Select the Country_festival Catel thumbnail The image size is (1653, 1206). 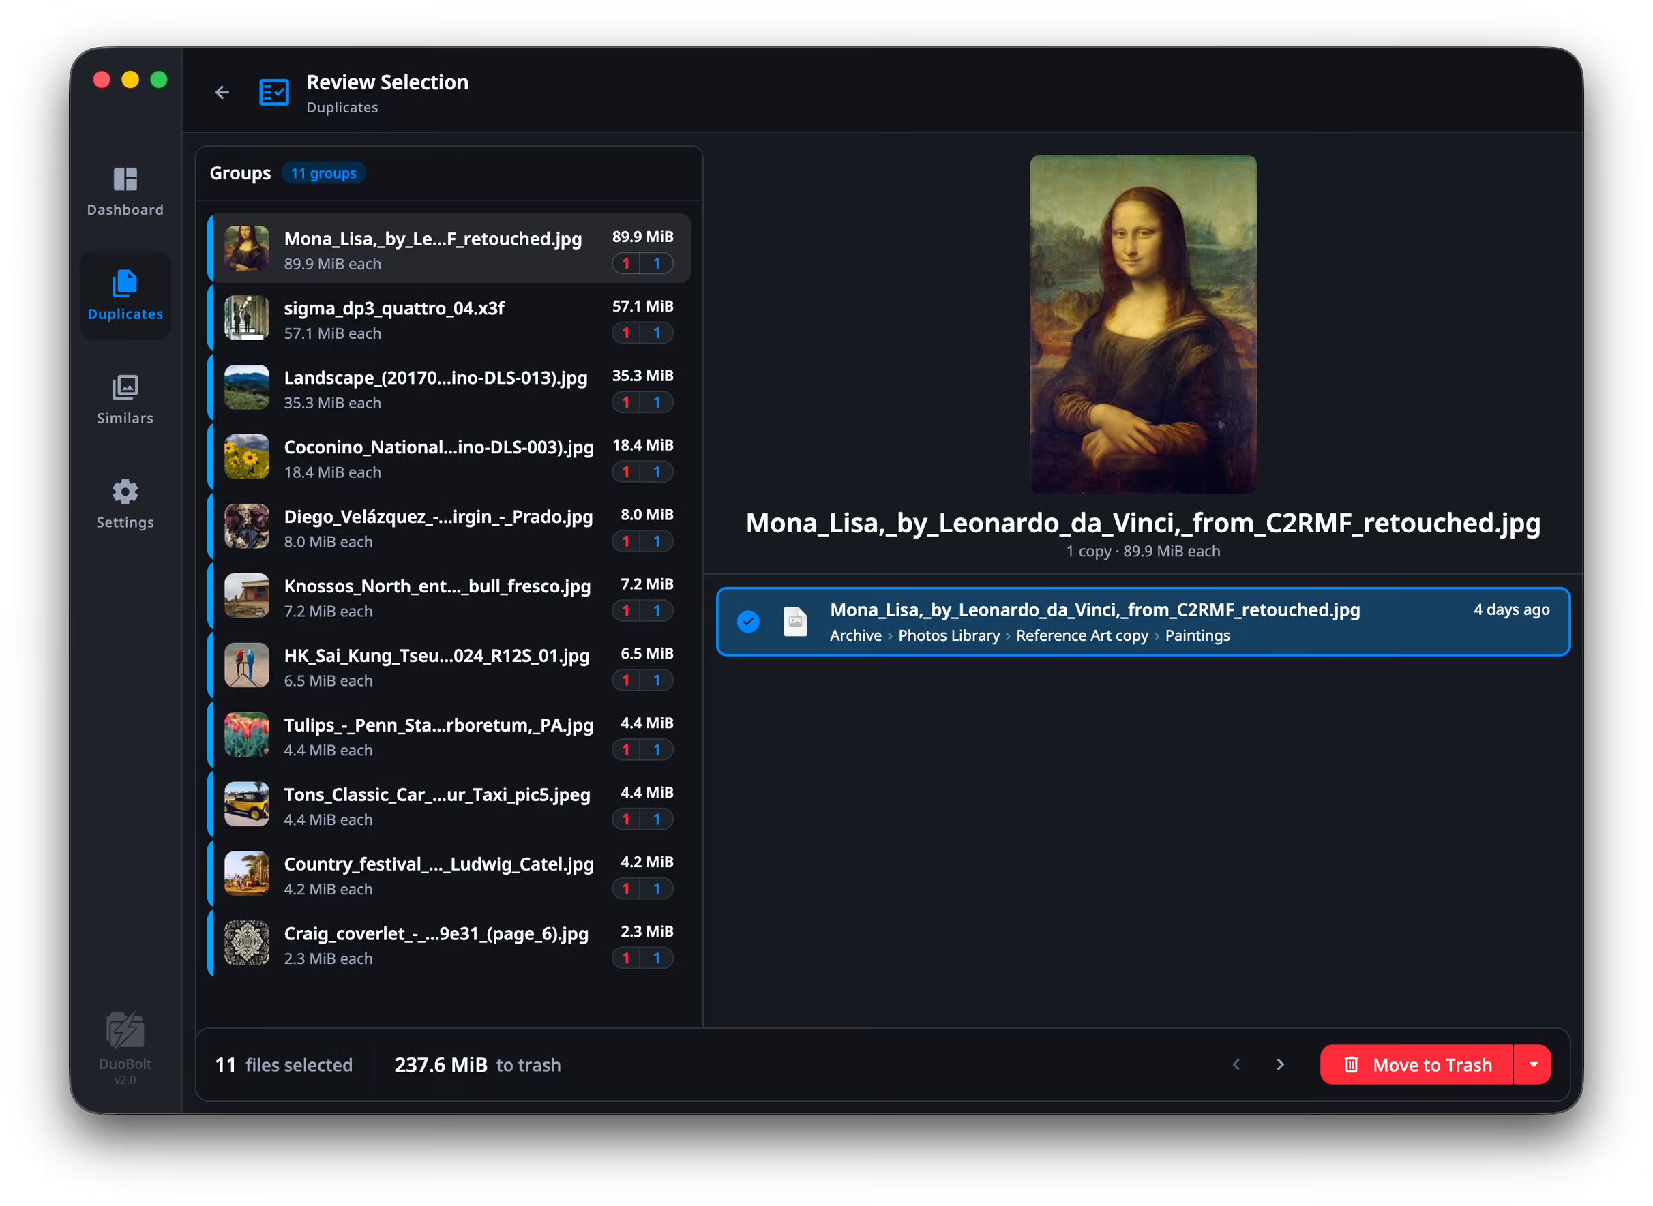point(247,874)
